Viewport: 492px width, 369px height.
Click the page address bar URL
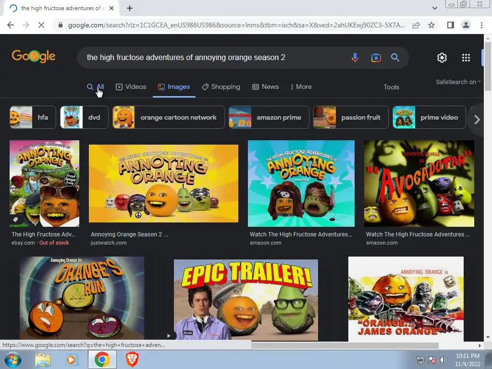(236, 25)
